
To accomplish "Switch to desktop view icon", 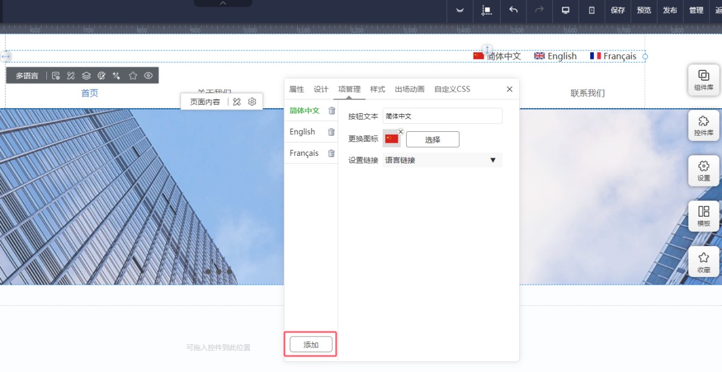I will [566, 10].
